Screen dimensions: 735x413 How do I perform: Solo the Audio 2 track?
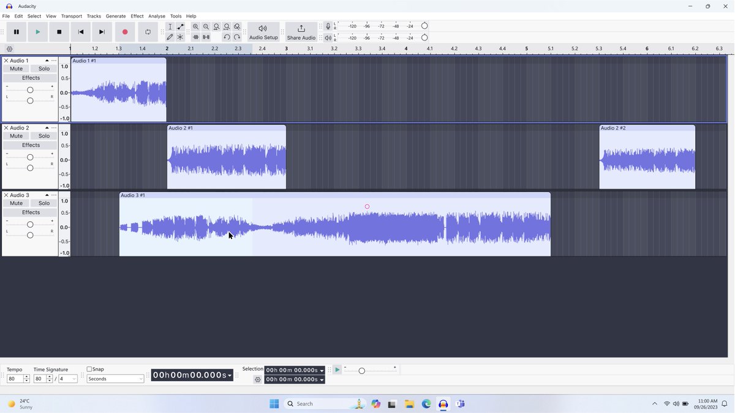44,136
